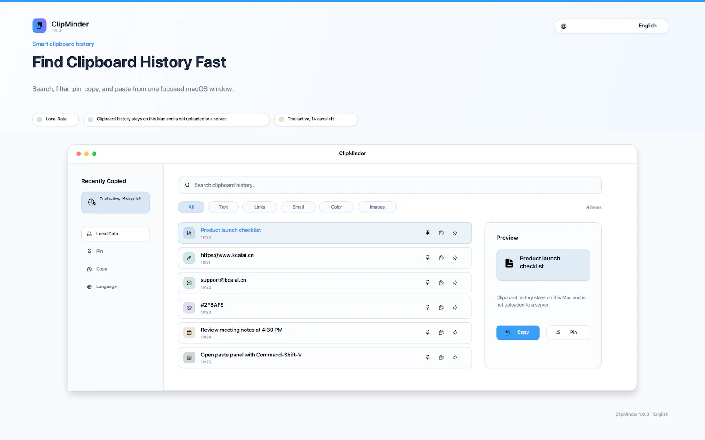Pin the https://www.kcalai.cn entry
705x440 pixels.
coord(427,258)
